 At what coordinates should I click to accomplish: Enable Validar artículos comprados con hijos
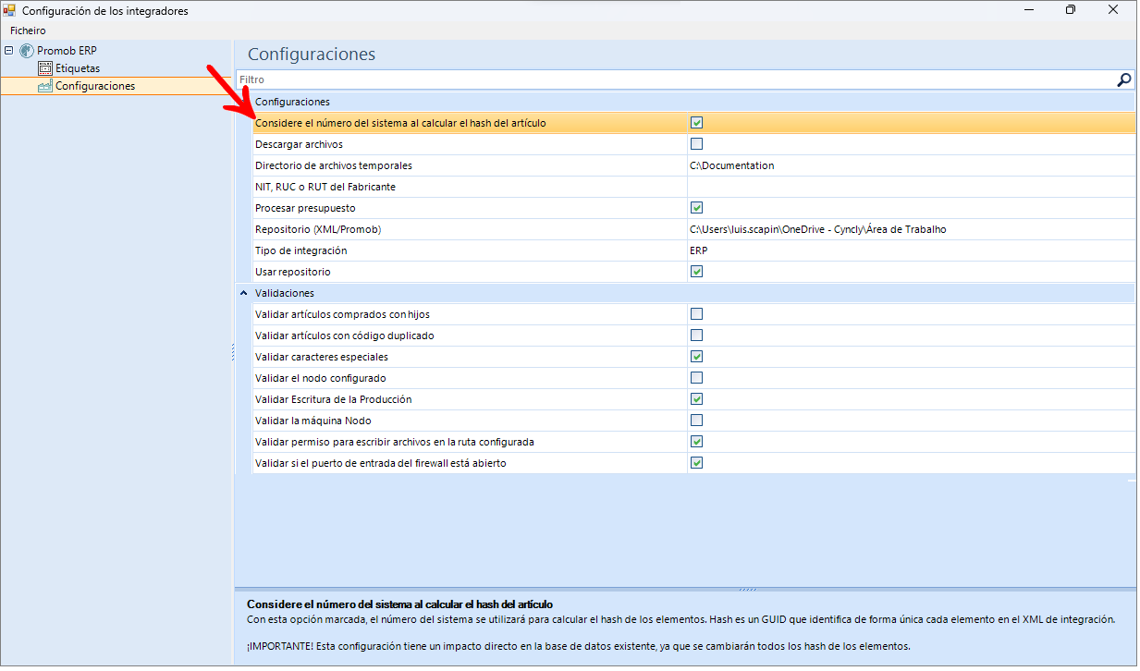coord(697,314)
